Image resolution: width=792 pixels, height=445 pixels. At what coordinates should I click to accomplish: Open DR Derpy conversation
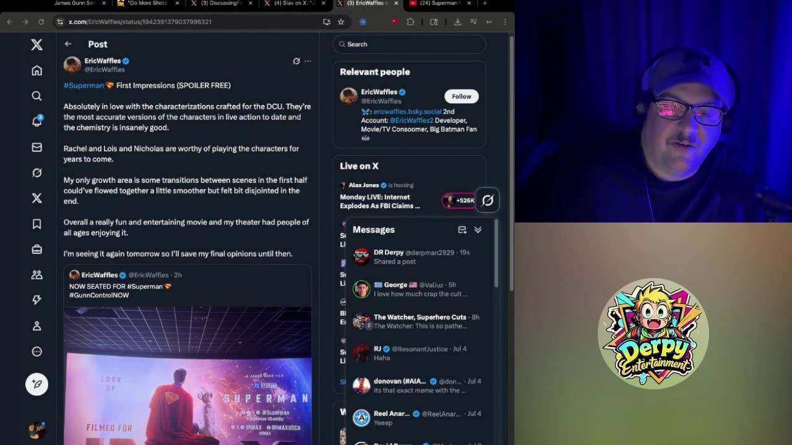point(421,257)
